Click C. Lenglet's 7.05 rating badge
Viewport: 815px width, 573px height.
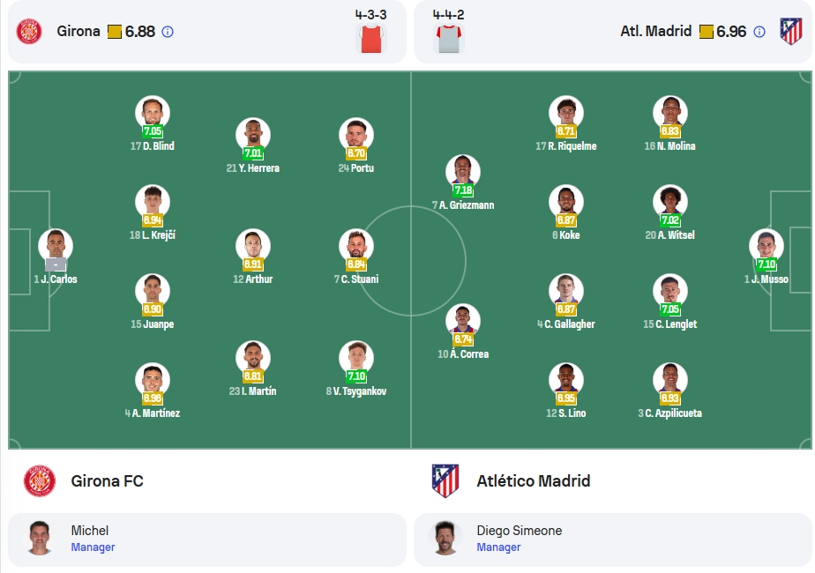pyautogui.click(x=670, y=309)
